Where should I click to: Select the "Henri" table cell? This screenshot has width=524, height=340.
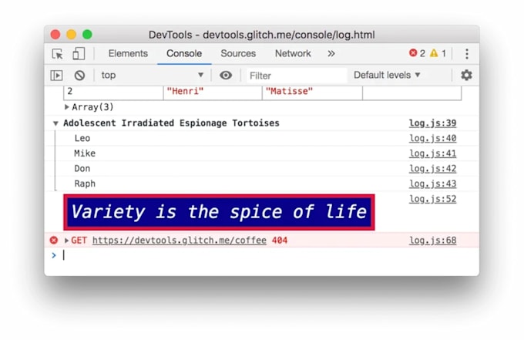point(213,93)
